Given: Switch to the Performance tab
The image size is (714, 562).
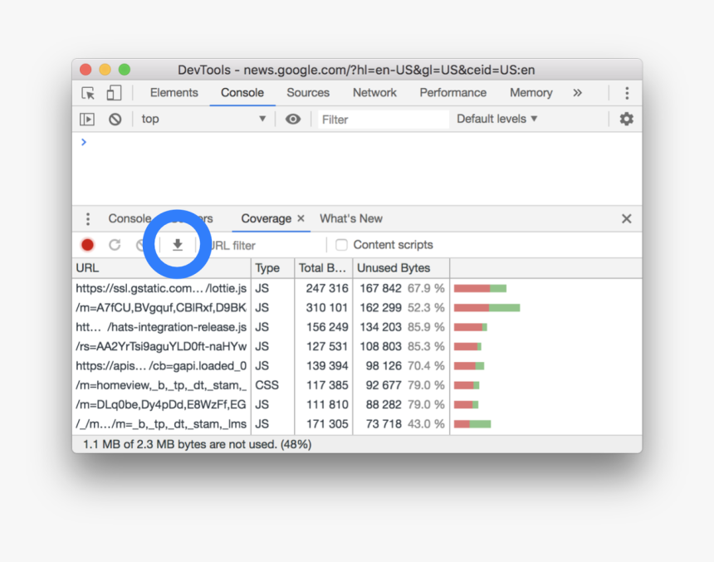Looking at the screenshot, I should 452,92.
